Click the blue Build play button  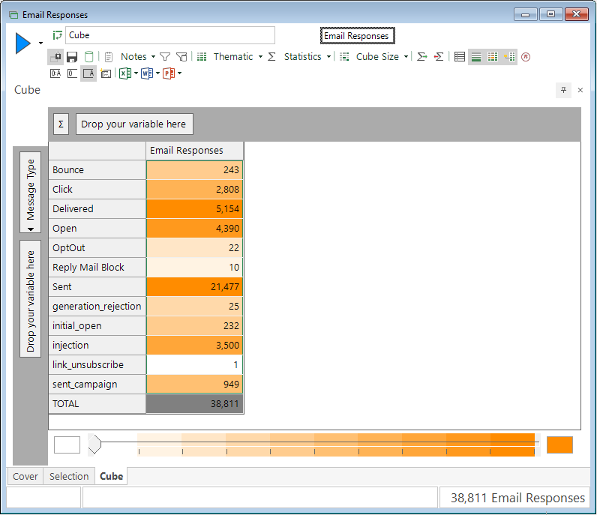point(22,43)
